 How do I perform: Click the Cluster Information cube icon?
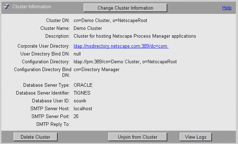[x=6, y=6]
